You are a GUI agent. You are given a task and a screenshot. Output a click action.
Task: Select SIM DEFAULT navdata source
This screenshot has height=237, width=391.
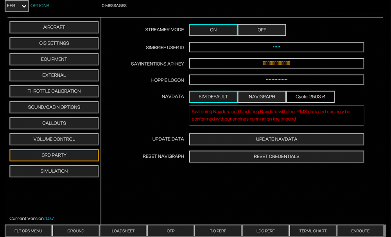point(213,97)
